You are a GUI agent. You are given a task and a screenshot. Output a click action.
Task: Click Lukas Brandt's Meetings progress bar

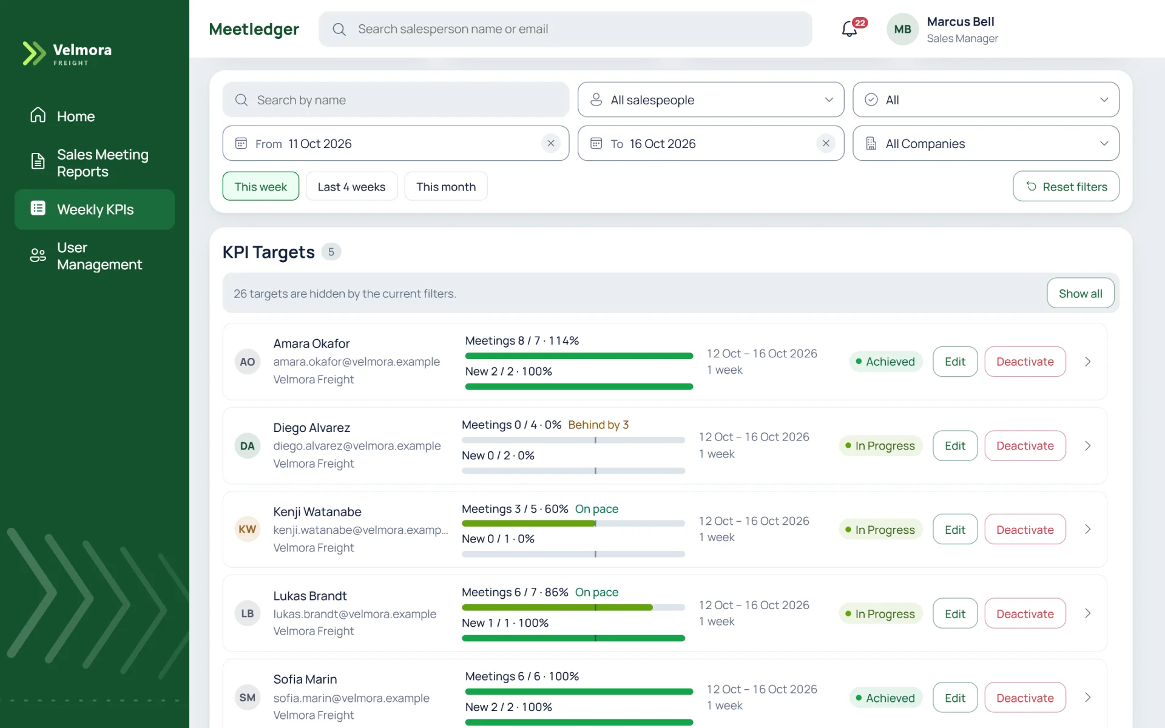click(x=573, y=607)
